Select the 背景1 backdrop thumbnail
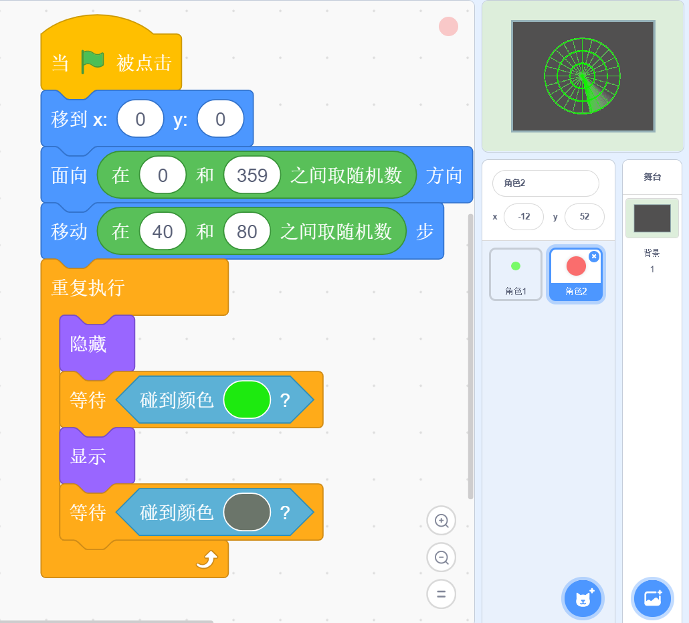689x623 pixels. pyautogui.click(x=652, y=219)
